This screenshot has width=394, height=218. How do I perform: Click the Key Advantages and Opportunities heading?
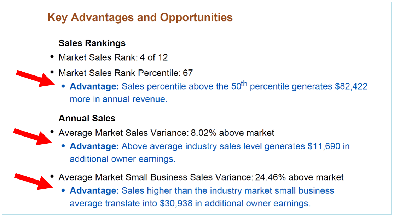pos(140,17)
